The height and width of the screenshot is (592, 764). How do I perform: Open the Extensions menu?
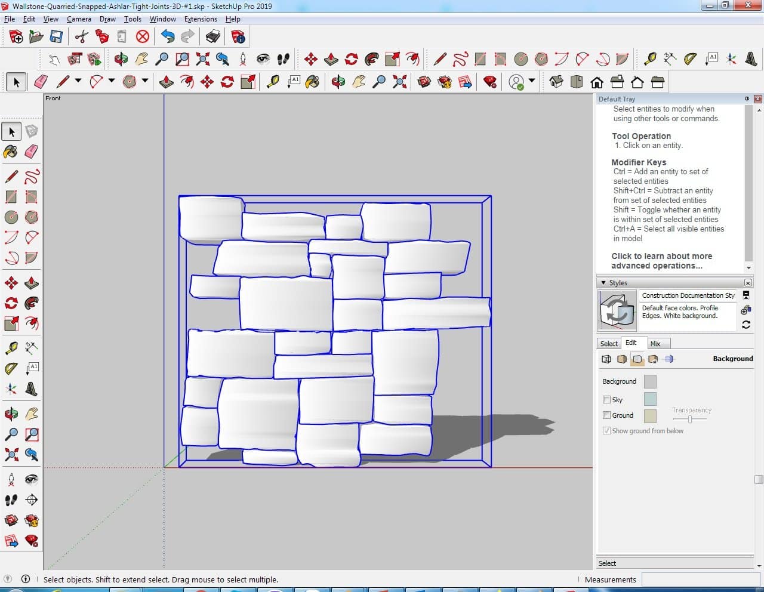tap(201, 19)
